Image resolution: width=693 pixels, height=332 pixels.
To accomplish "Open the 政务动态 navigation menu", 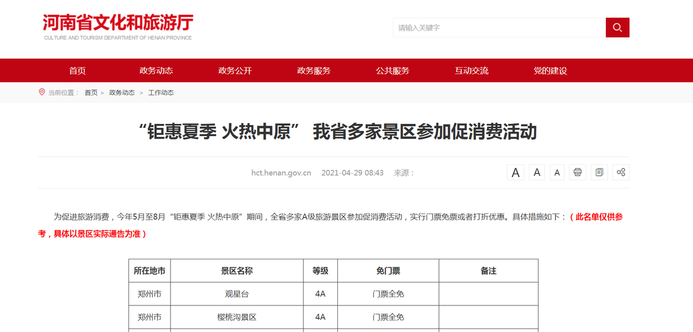I will [x=156, y=71].
